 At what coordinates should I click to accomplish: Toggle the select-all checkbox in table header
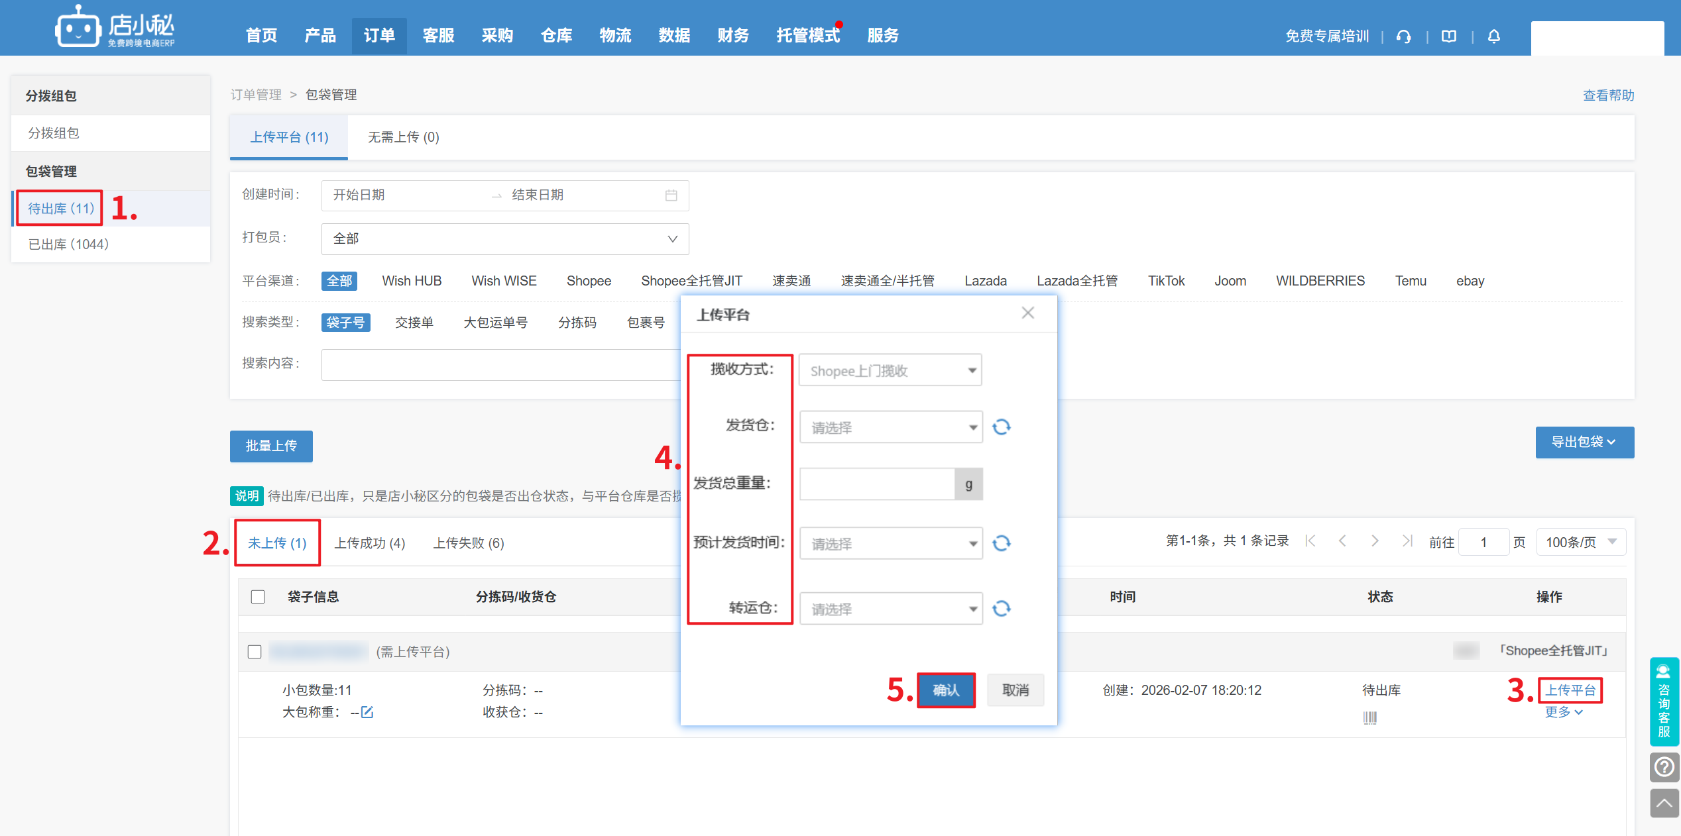[x=258, y=597]
